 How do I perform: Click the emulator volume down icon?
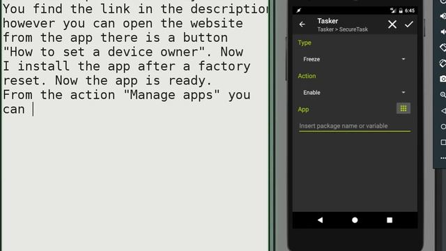[x=443, y=31]
